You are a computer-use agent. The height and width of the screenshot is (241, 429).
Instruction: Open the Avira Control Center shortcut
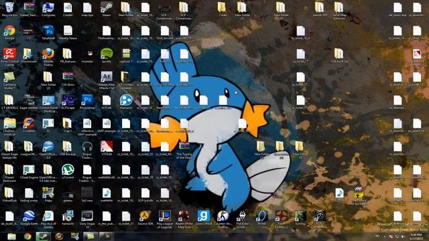(x=9, y=57)
